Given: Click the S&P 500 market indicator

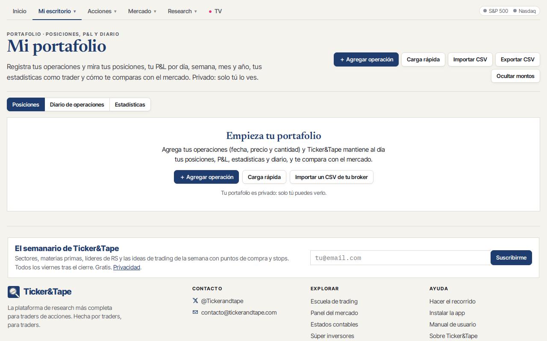Looking at the screenshot, I should coord(496,11).
